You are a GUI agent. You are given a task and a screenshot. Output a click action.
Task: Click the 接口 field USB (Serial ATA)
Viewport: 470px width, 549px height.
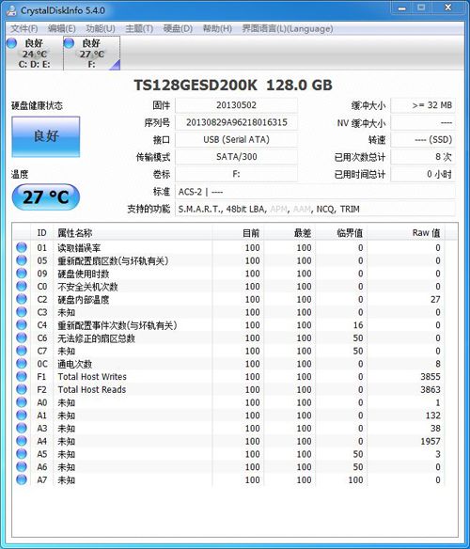236,139
